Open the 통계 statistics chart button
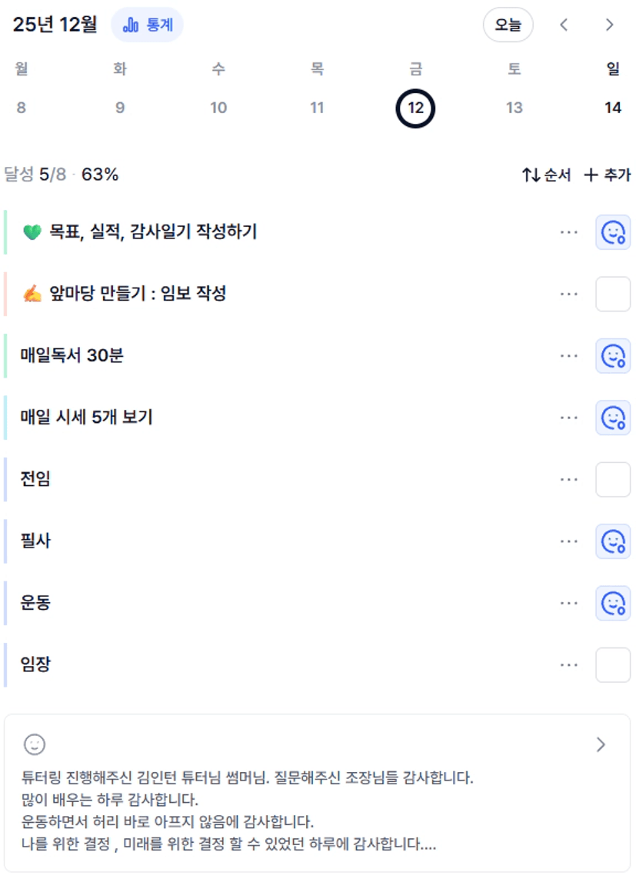 (x=148, y=25)
